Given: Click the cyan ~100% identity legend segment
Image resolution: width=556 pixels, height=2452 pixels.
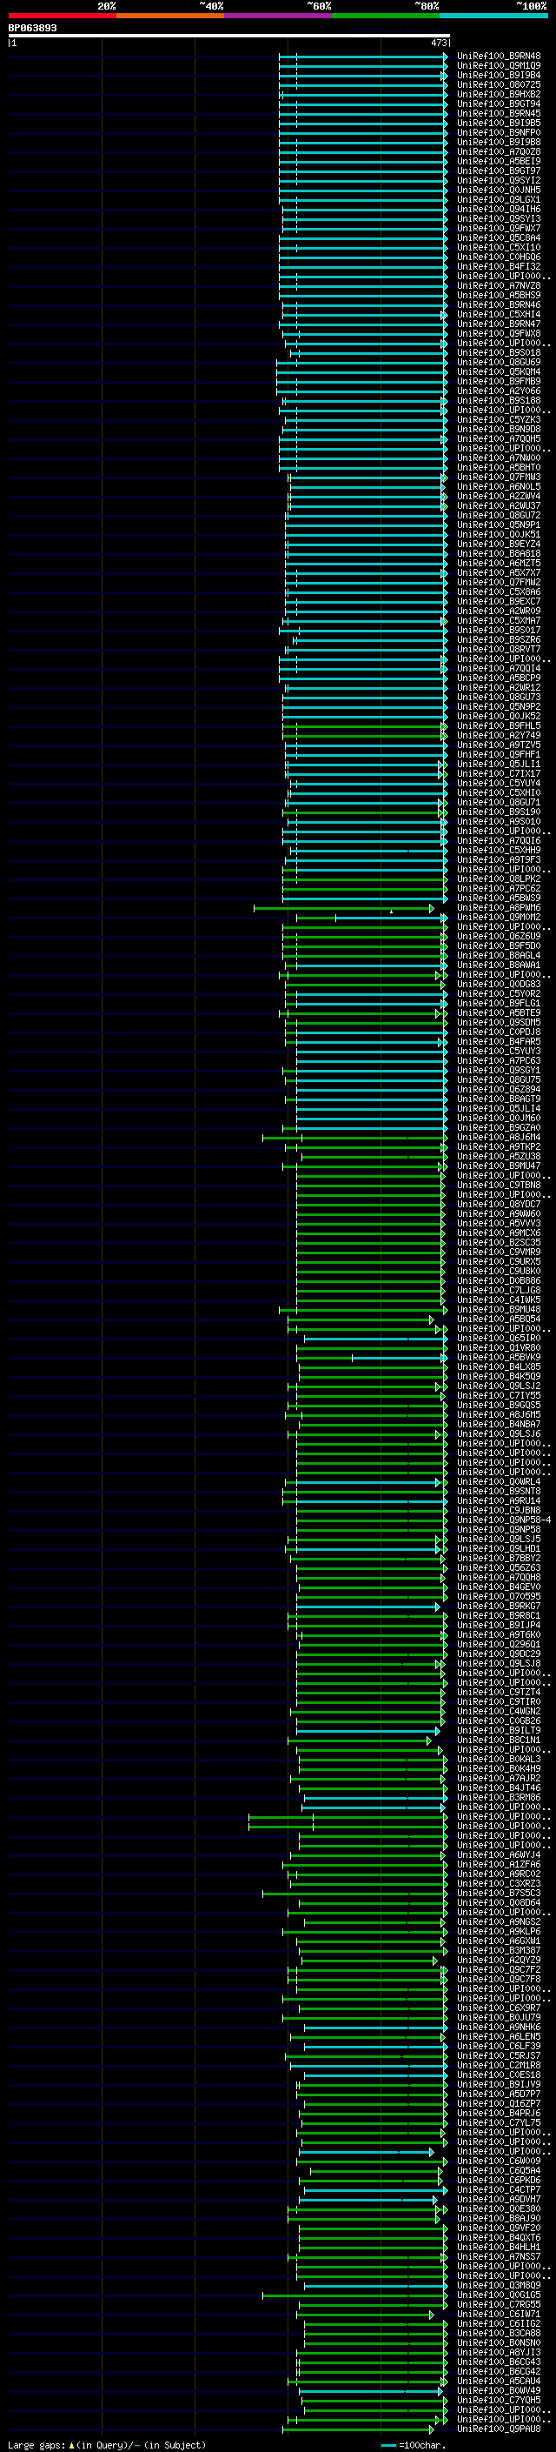Looking at the screenshot, I should (x=493, y=16).
